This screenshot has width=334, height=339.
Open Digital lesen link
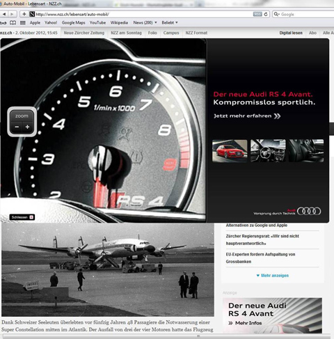click(291, 33)
